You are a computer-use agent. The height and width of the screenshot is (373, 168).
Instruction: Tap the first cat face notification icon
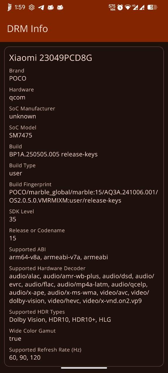[50, 8]
